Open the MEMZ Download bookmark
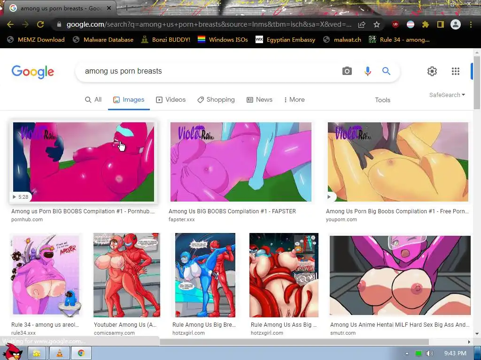This screenshot has width=481, height=360. (x=36, y=39)
